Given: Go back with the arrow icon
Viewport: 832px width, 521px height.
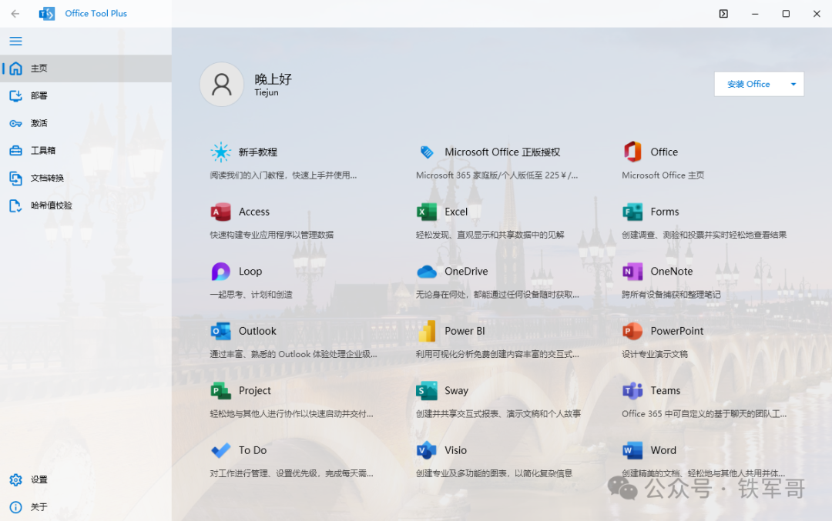Looking at the screenshot, I should (15, 14).
